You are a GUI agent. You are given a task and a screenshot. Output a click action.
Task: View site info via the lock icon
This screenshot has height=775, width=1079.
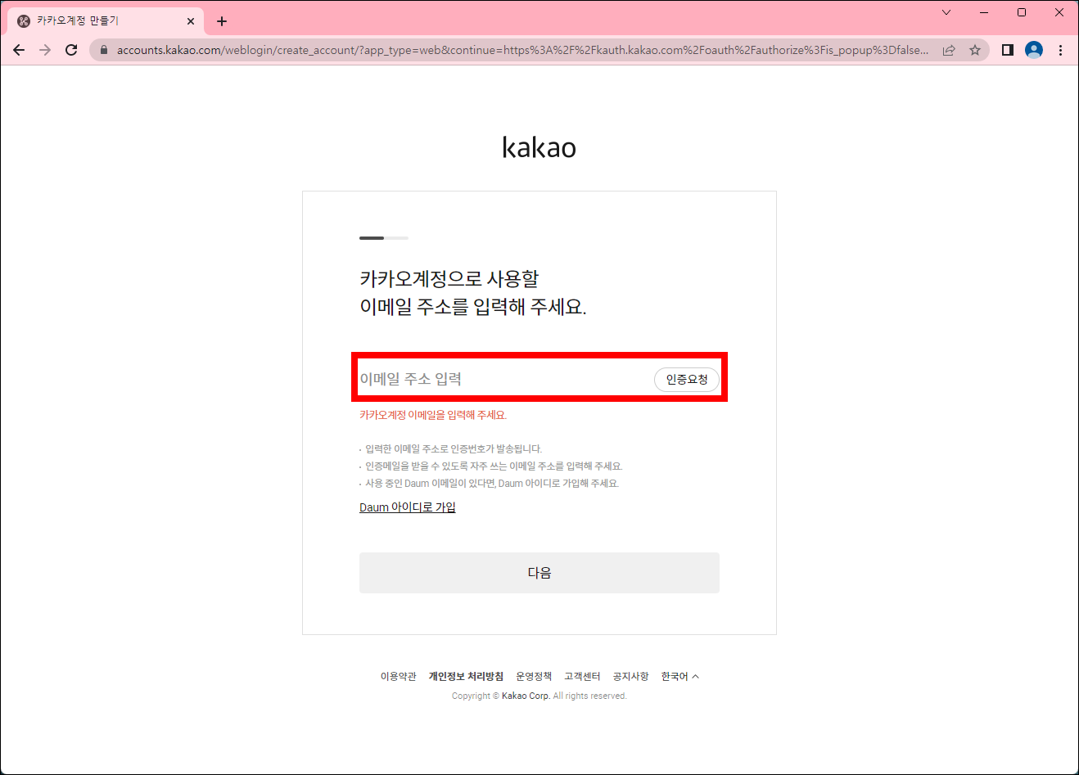coord(104,50)
